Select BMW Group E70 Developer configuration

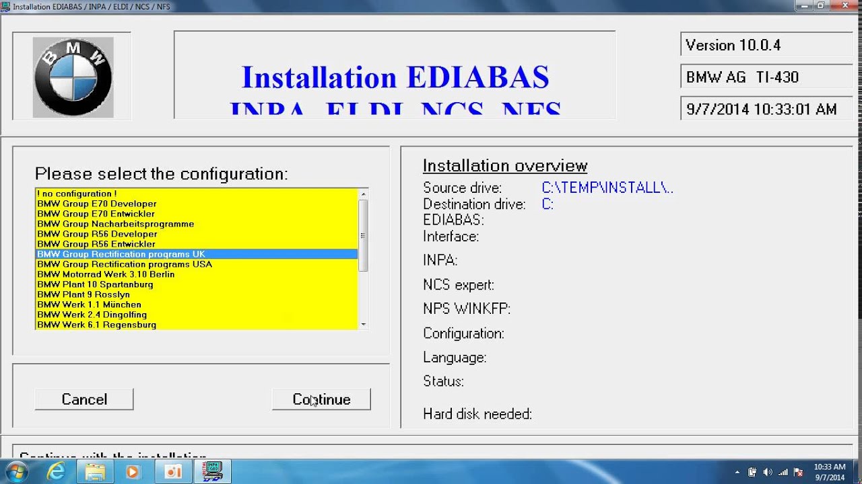point(196,204)
